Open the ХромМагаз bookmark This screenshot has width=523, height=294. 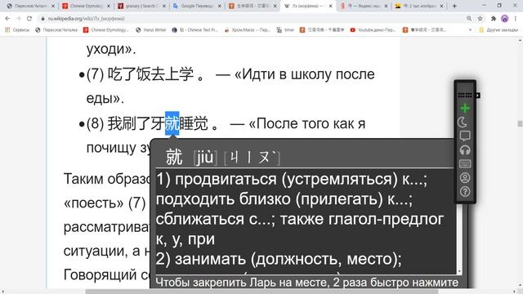(247, 29)
